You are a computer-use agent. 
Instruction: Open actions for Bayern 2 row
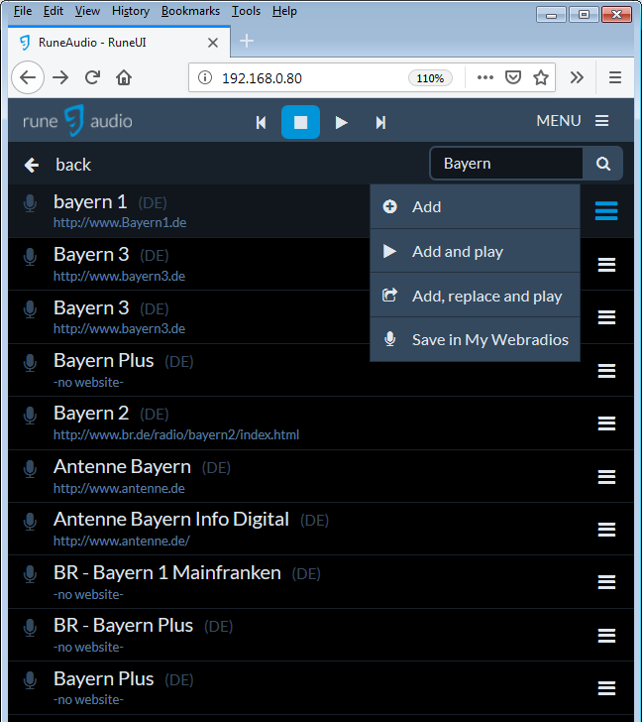coord(606,423)
